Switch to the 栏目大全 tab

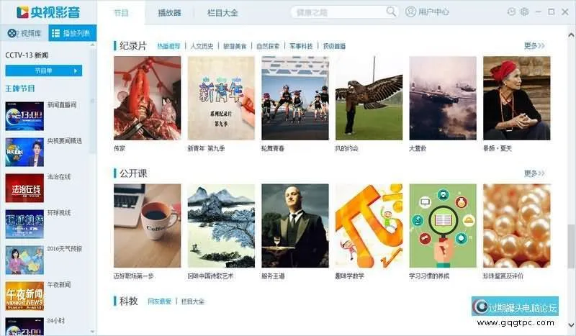pyautogui.click(x=222, y=13)
